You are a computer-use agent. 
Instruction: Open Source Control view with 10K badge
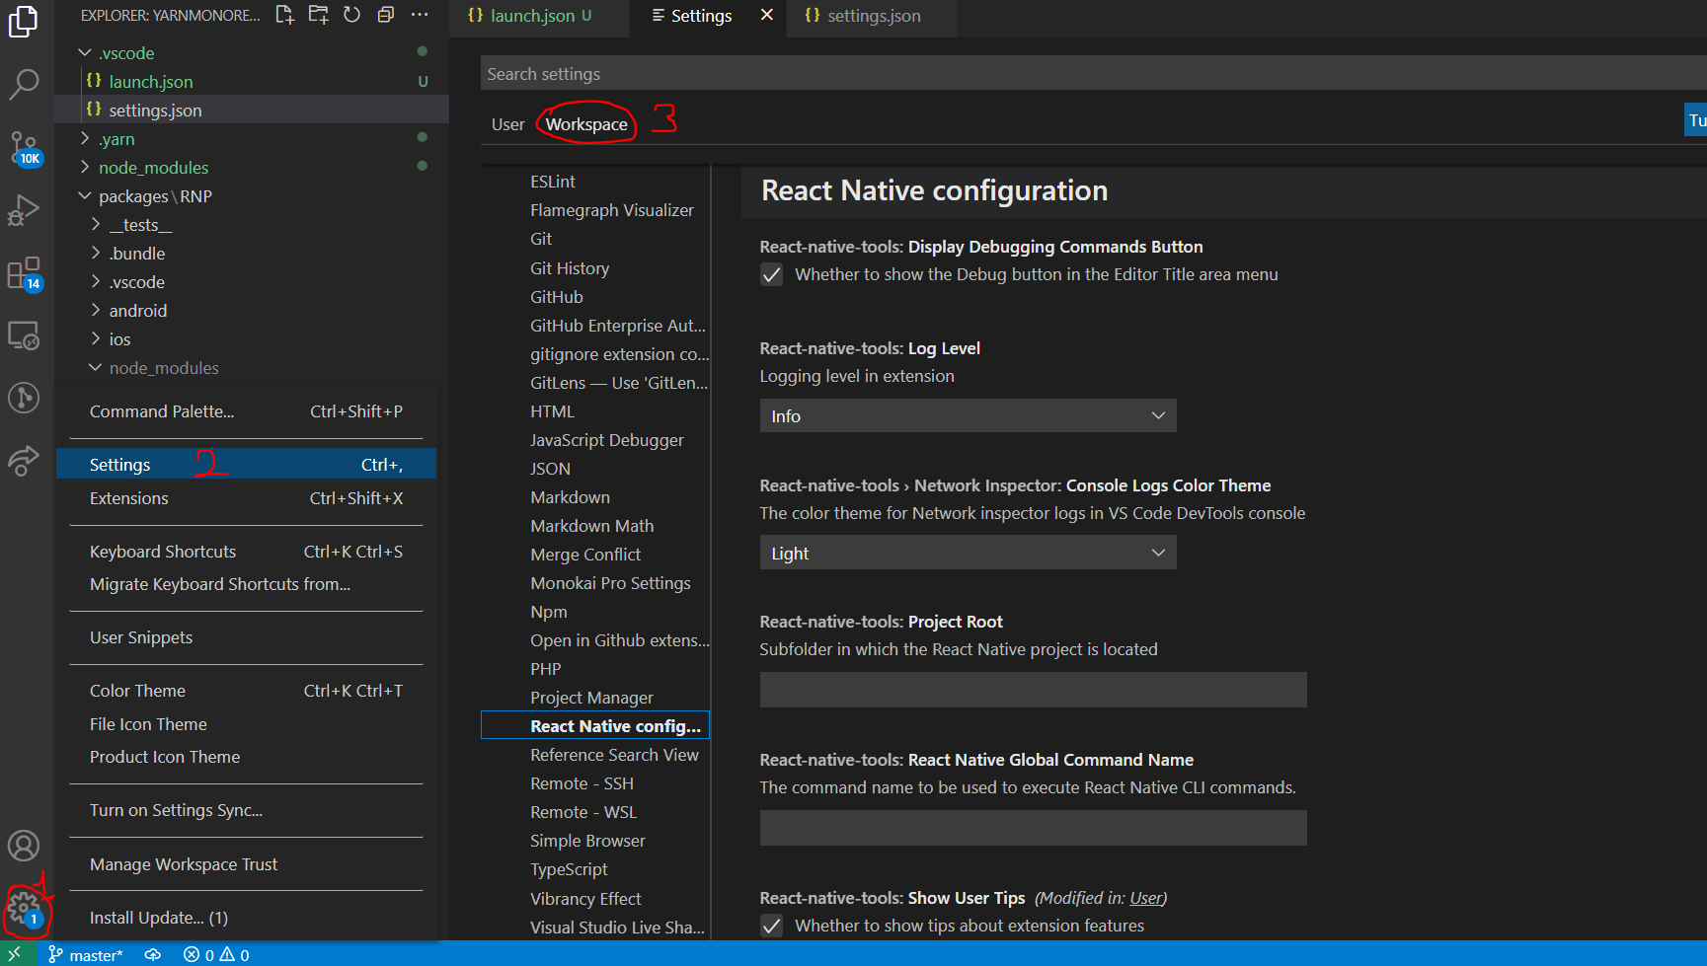[23, 148]
